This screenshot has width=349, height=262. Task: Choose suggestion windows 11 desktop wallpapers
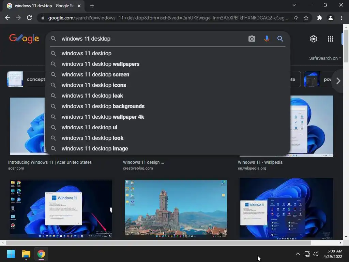click(168, 64)
